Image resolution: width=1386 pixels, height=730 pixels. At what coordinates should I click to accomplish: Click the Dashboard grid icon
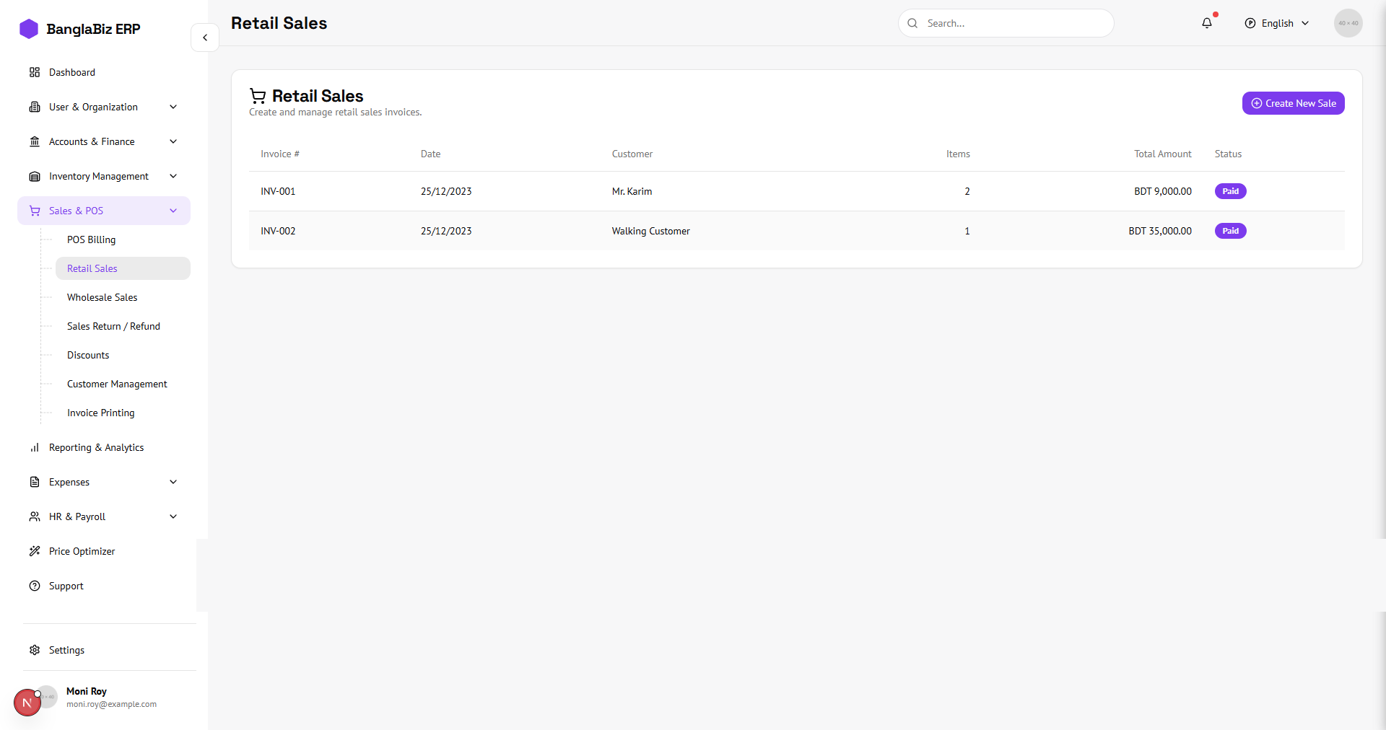pos(35,72)
